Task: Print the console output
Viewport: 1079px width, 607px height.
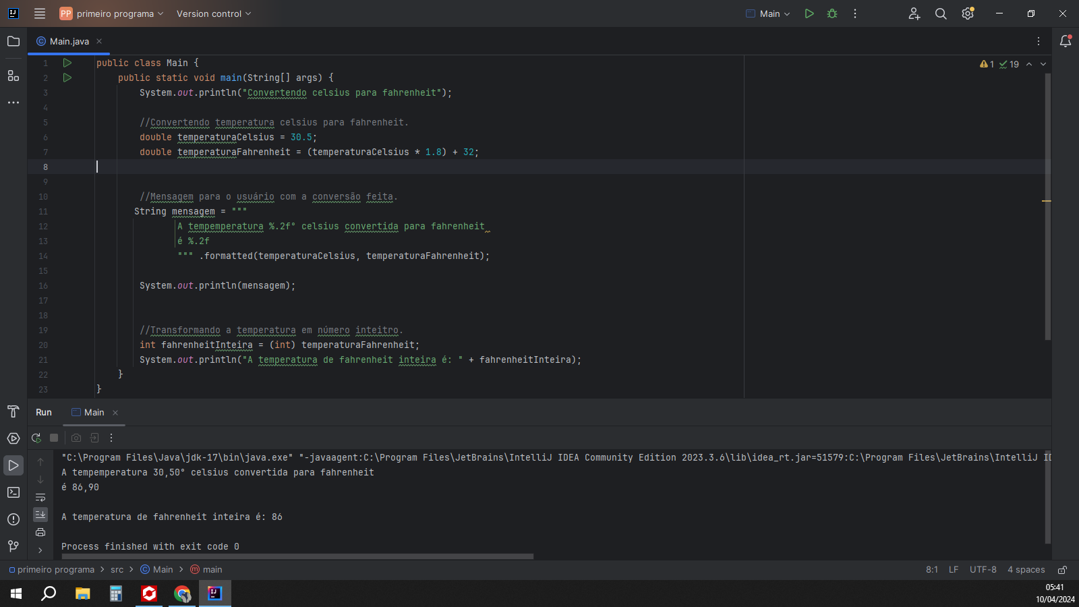Action: click(40, 532)
